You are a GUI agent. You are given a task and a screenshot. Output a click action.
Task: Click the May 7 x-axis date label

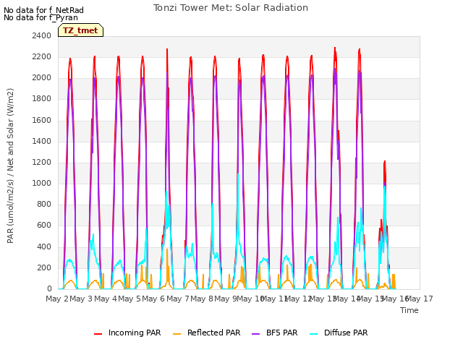178,299
